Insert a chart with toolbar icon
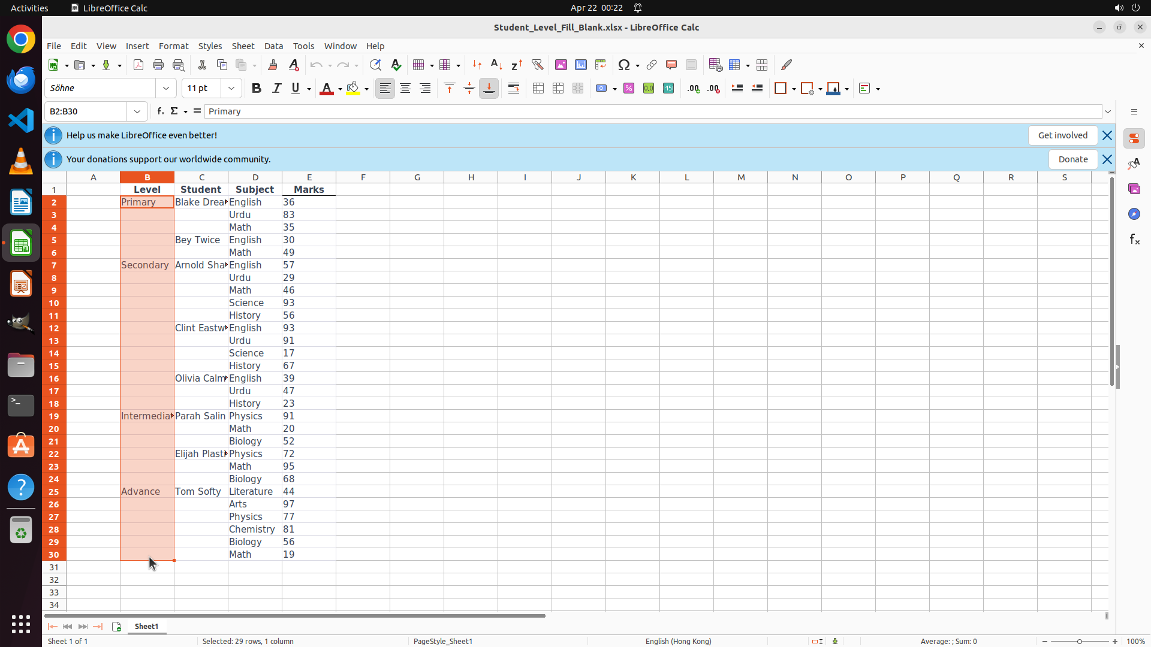Screen dimensions: 1151x647 click(x=580, y=65)
